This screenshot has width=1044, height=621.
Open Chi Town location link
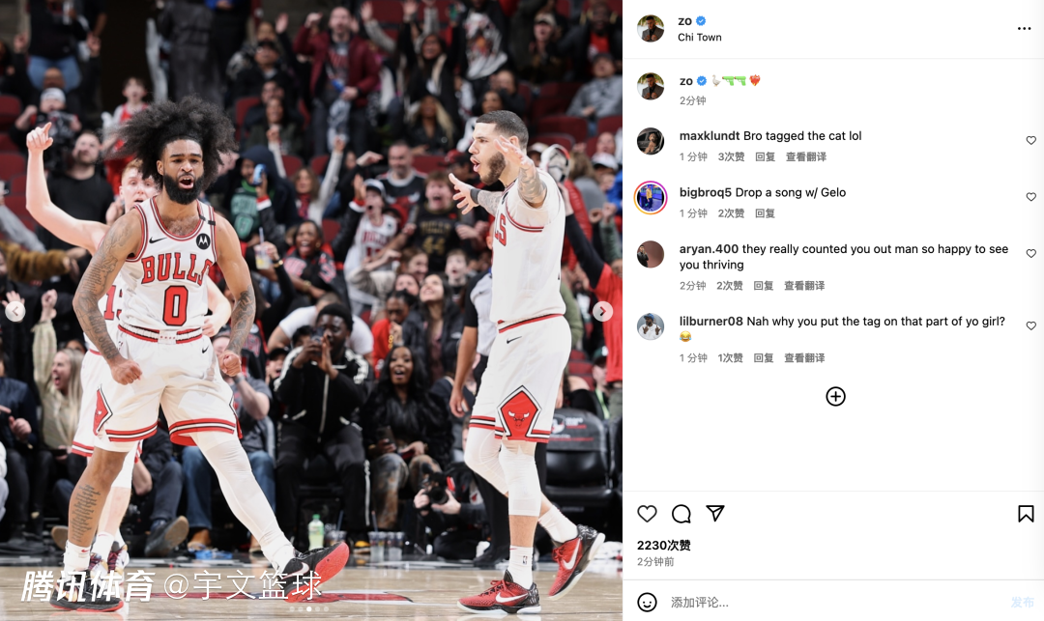tap(699, 38)
